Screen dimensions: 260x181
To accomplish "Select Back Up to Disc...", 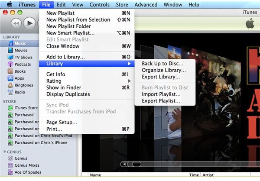I will point(165,64).
